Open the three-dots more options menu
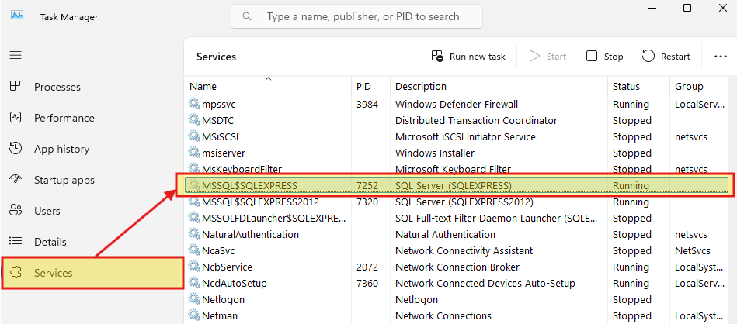 [x=721, y=57]
